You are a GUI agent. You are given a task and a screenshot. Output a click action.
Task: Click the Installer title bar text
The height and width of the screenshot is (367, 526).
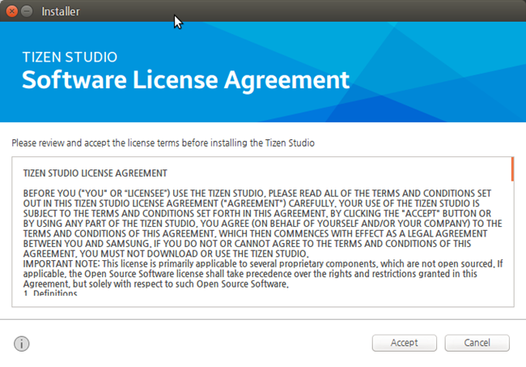tap(60, 11)
